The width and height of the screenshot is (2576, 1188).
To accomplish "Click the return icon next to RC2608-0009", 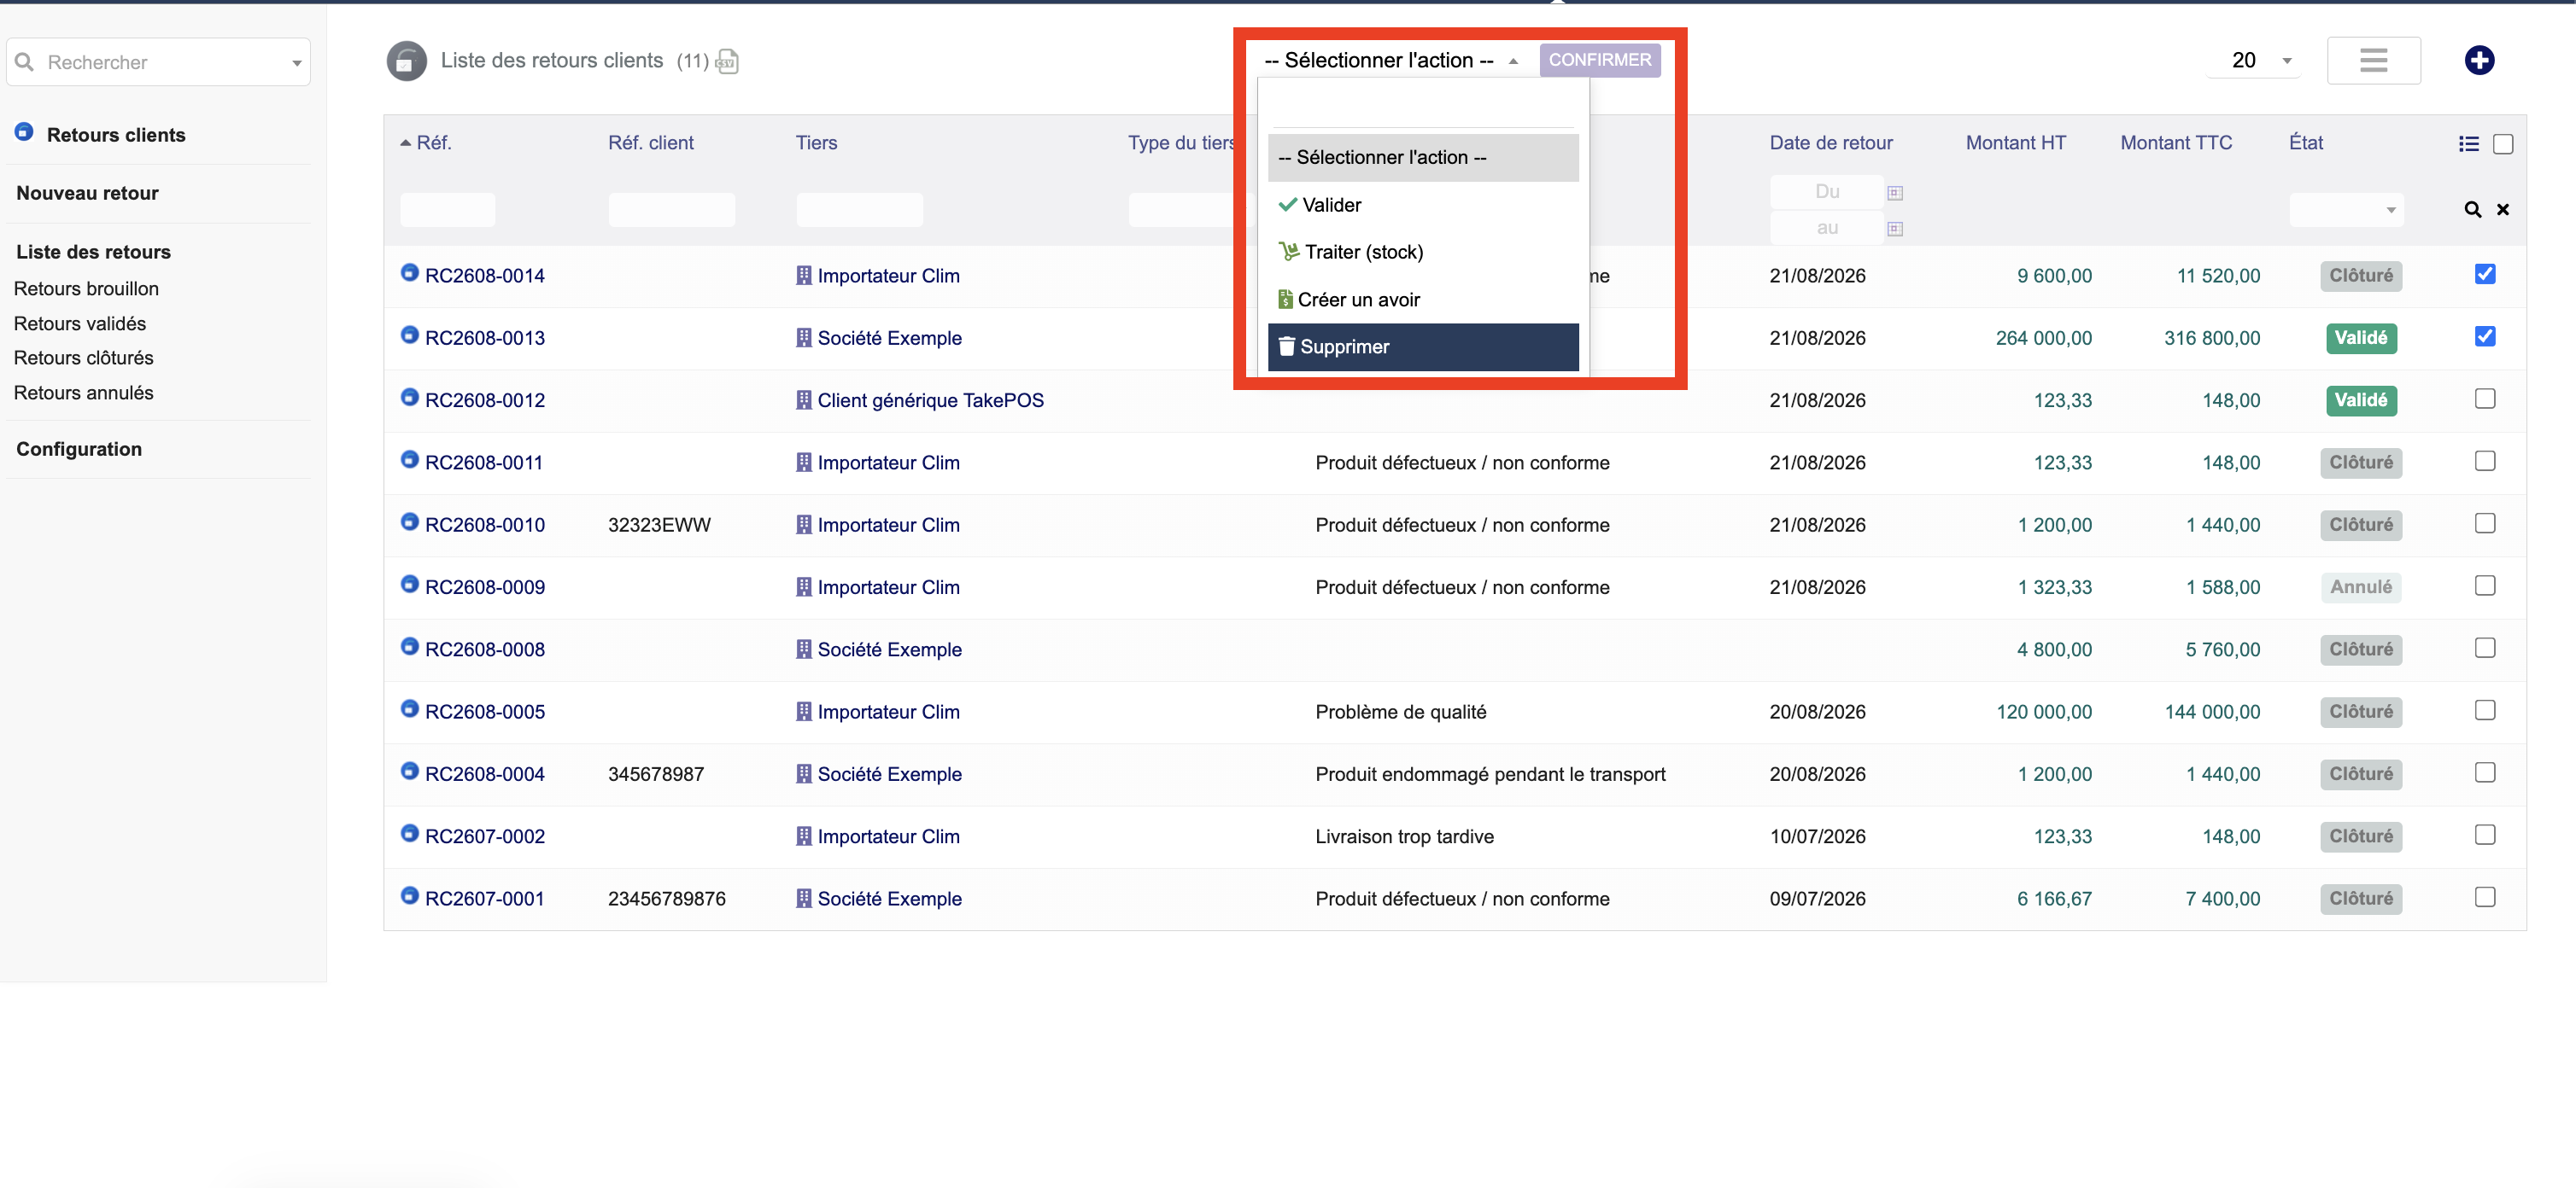I will [409, 585].
